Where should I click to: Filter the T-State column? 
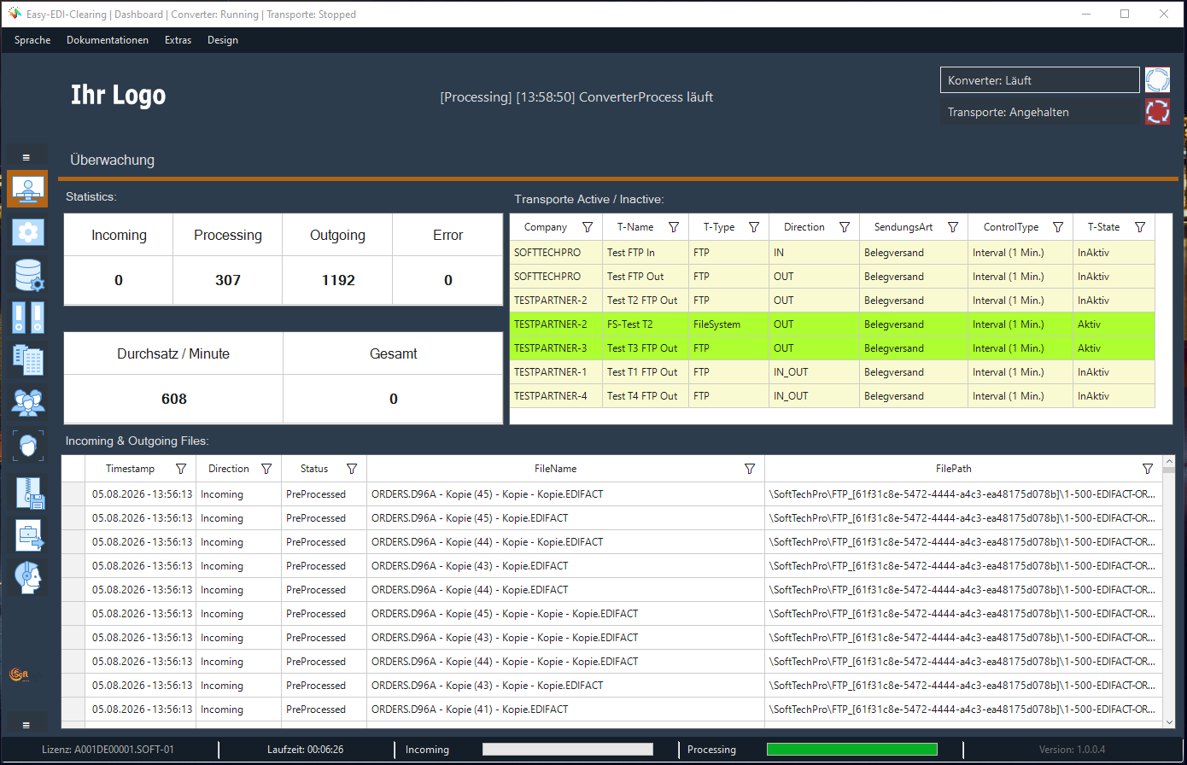point(1140,227)
